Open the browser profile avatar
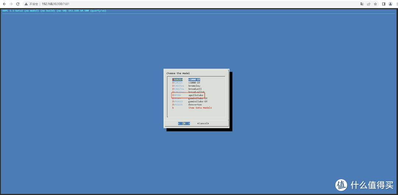The image size is (398, 195). tap(390, 4)
